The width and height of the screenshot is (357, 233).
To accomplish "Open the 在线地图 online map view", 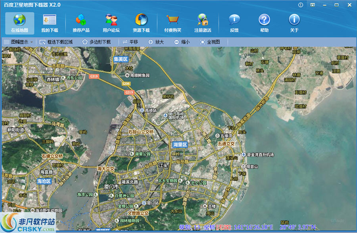I will point(19,23).
